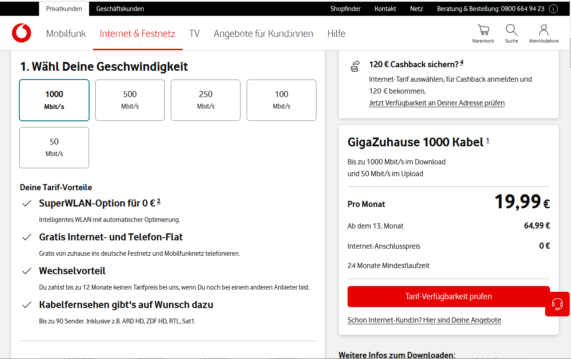The height and width of the screenshot is (359, 571).
Task: Click the info icon beside hotline number
Action: (x=553, y=9)
